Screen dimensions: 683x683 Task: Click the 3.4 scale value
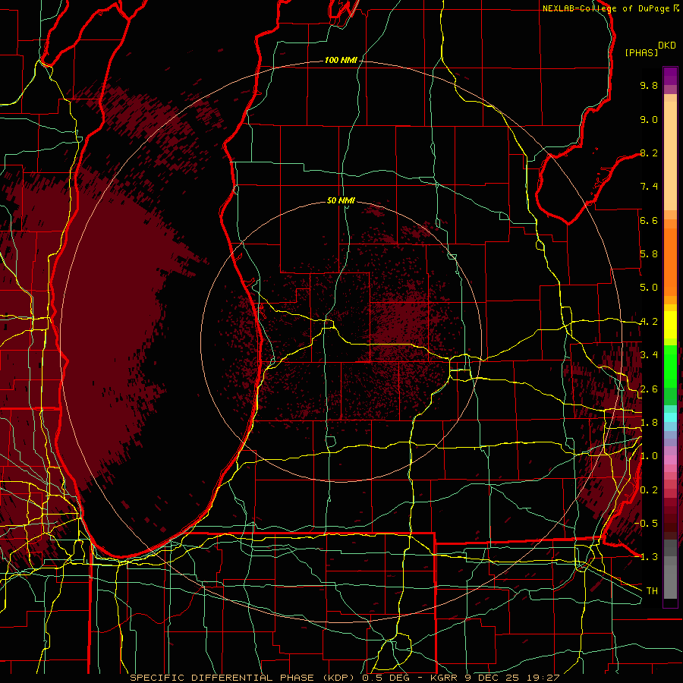click(649, 355)
